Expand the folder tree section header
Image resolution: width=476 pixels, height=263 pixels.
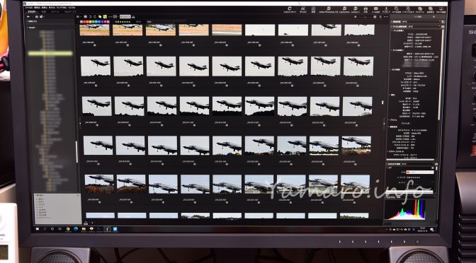coord(30,28)
